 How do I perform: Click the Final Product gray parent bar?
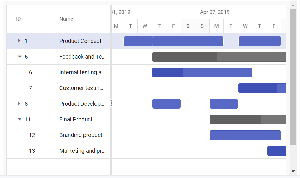pyautogui.click(x=248, y=119)
